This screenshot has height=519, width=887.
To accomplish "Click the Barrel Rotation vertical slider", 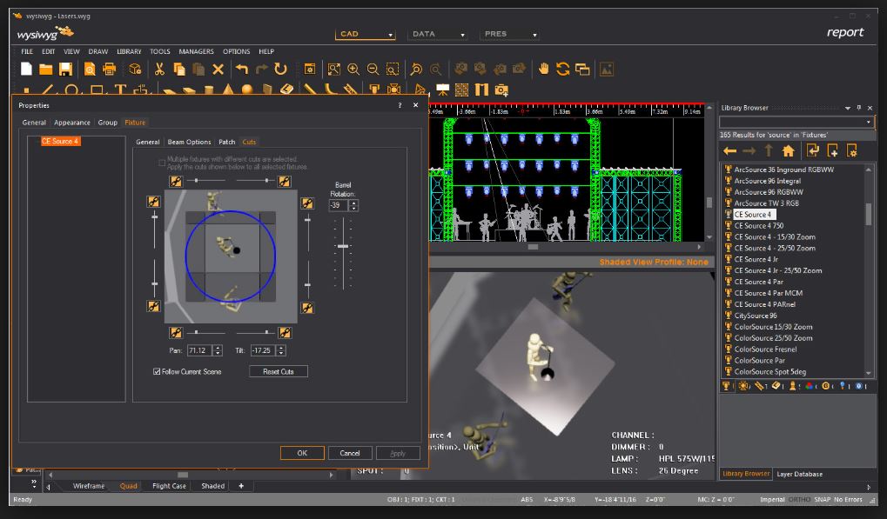I will (x=343, y=254).
